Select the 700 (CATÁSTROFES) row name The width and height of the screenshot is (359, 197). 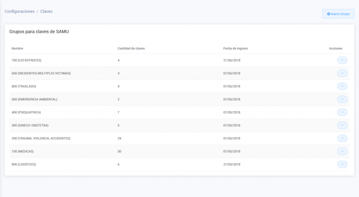[x=26, y=60]
